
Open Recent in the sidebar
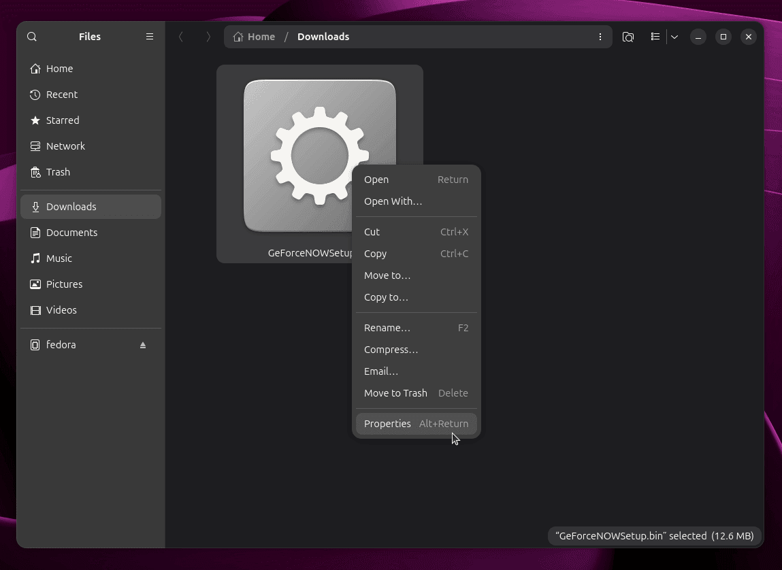point(91,95)
